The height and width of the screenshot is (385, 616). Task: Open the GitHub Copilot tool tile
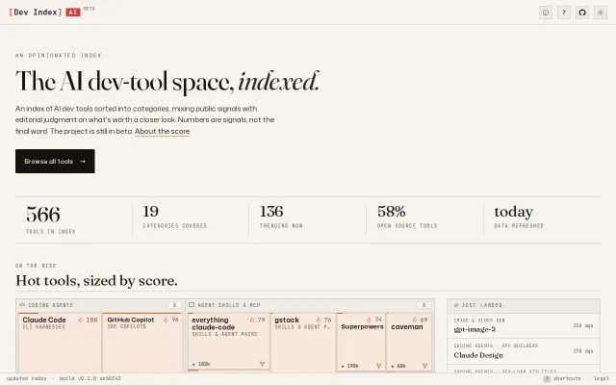143,343
